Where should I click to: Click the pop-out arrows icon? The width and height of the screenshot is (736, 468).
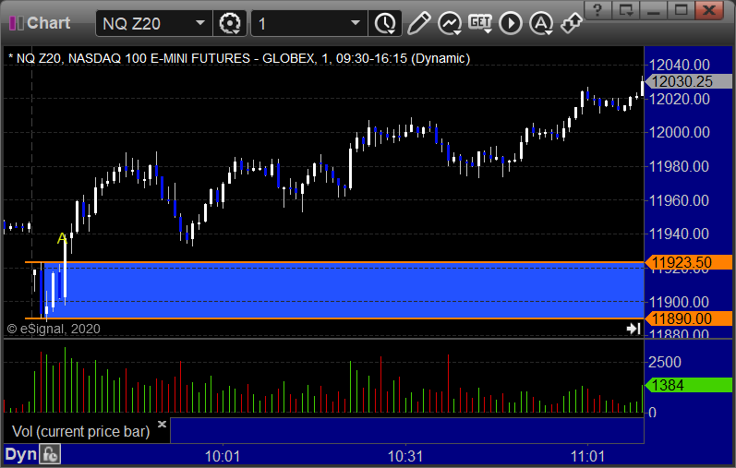coord(572,23)
